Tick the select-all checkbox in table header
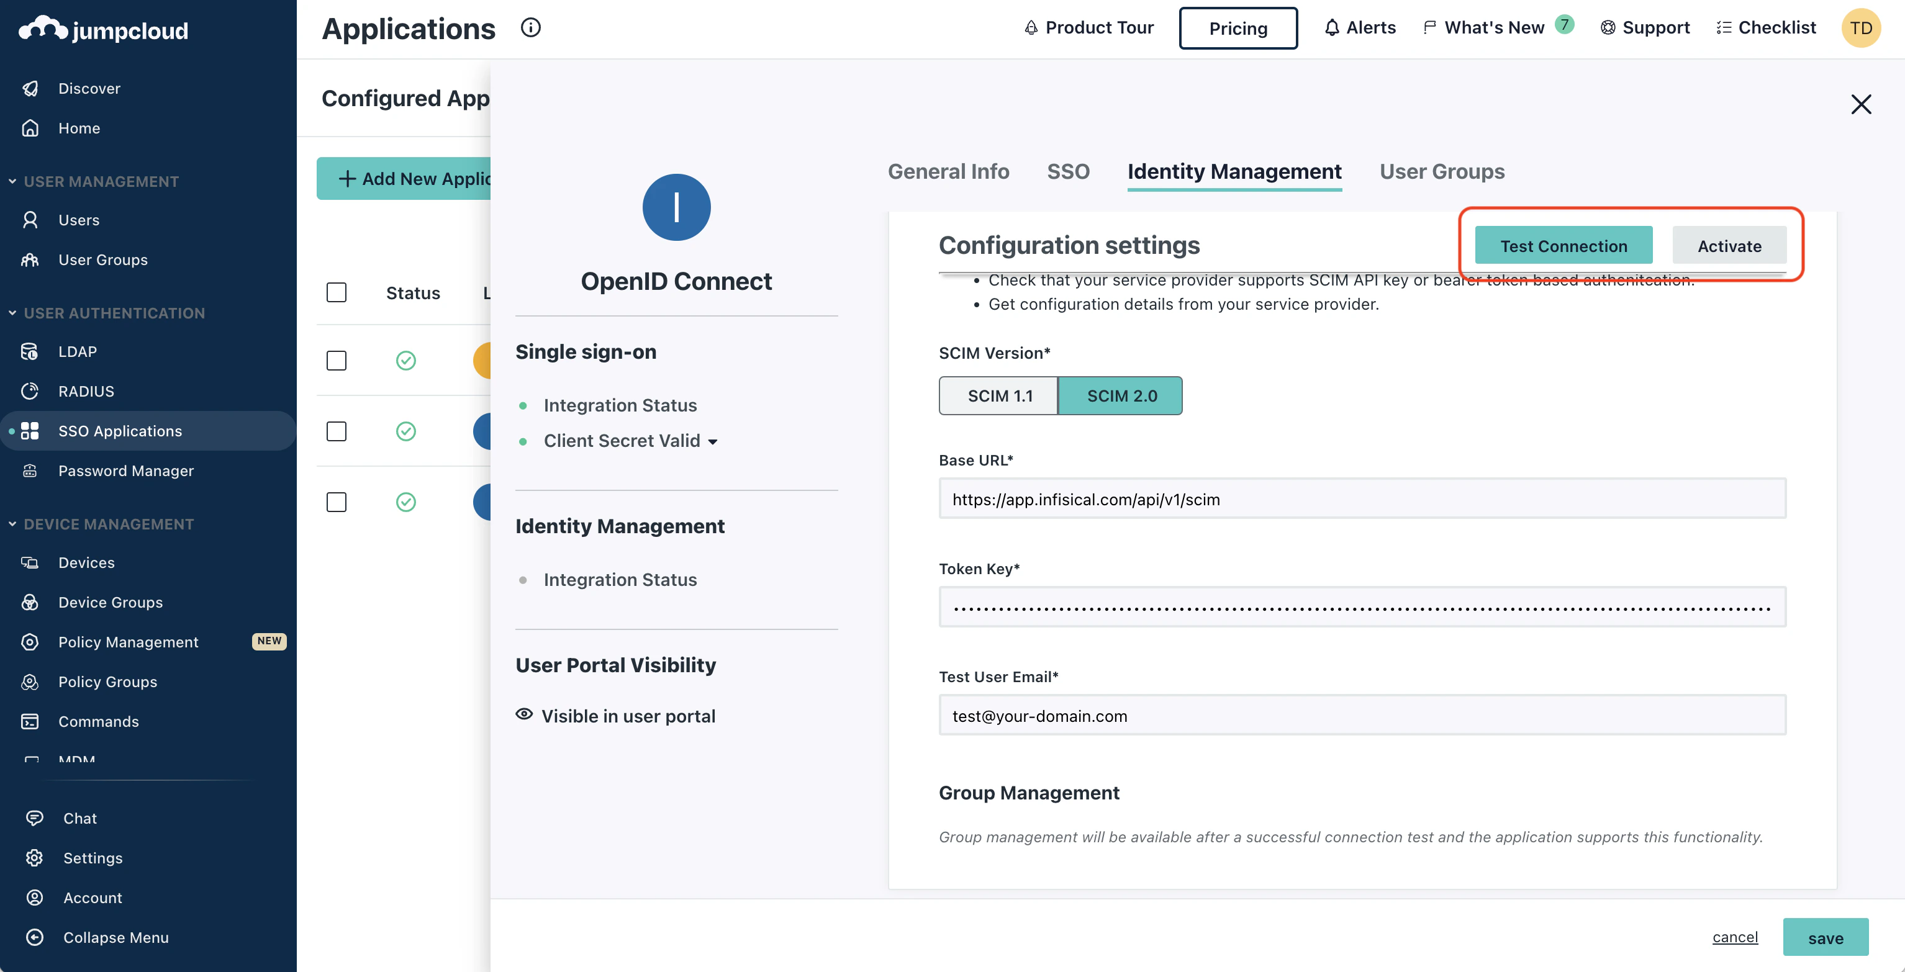Screen dimensions: 1905x972 (x=337, y=293)
